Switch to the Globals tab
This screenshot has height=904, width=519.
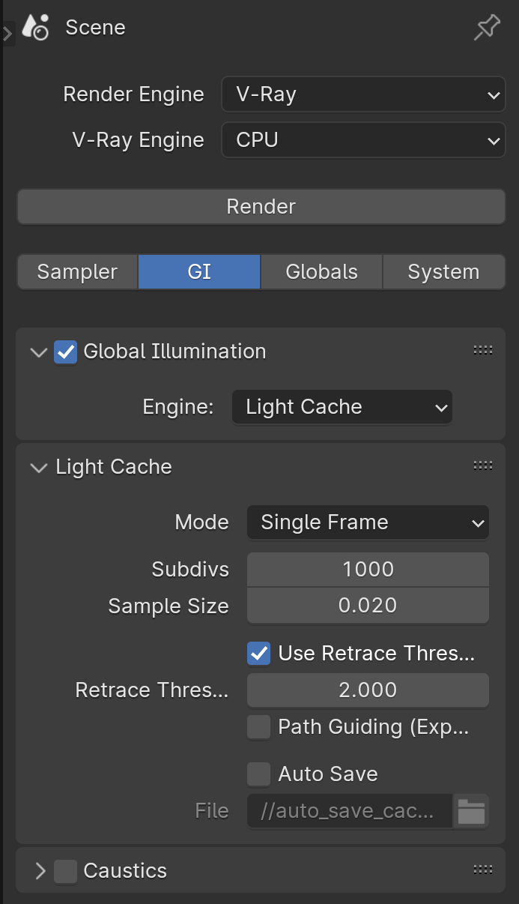[322, 271]
